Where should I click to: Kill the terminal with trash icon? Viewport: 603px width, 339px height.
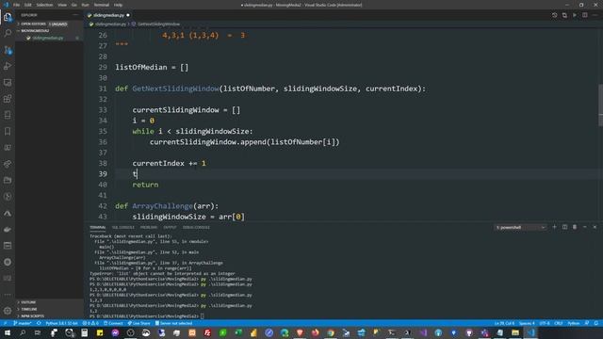coord(575,227)
